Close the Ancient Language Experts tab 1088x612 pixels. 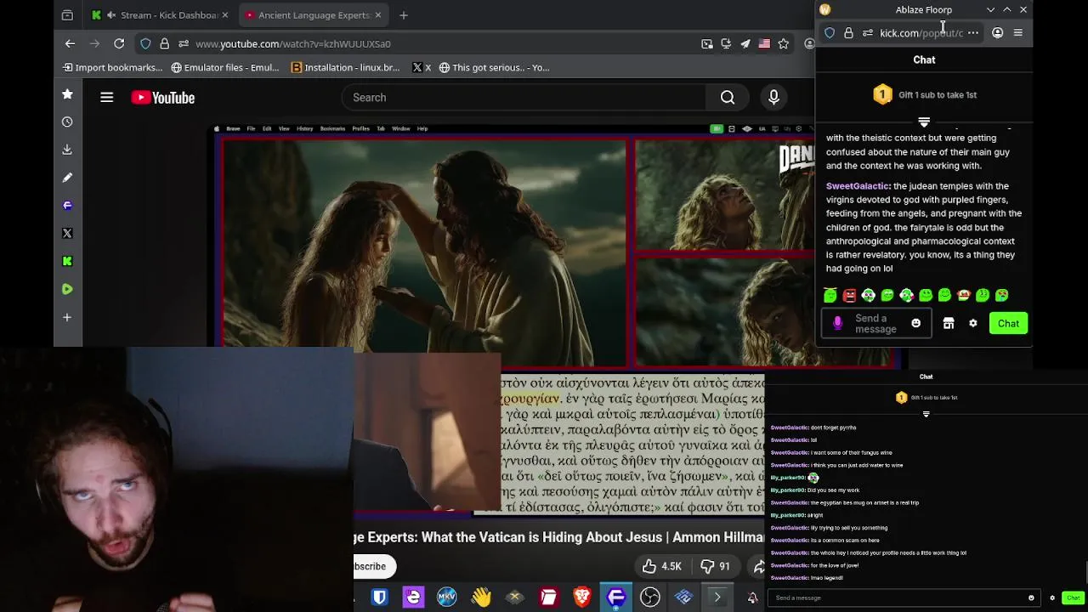(377, 15)
